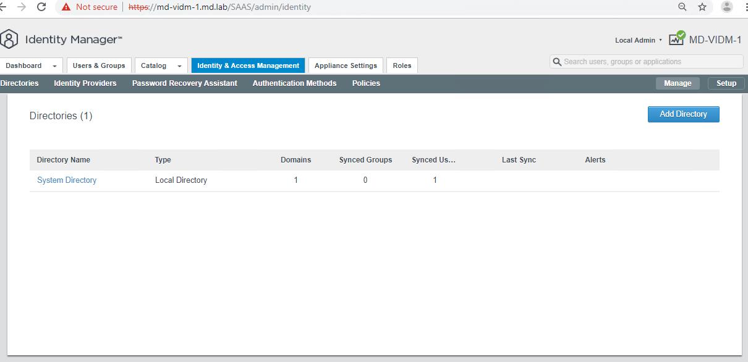Expand the Catalog dropdown arrow
This screenshot has height=362, width=748.
point(179,66)
